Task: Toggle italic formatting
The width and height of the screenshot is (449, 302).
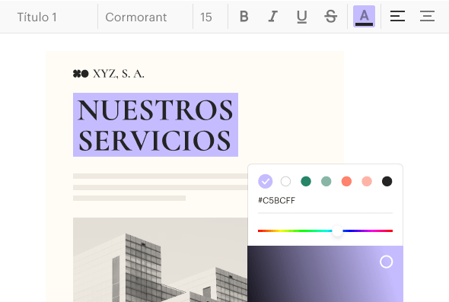Action: tap(273, 17)
